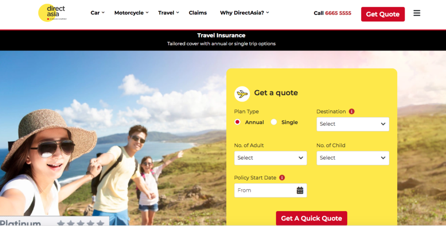The width and height of the screenshot is (446, 226).
Task: Click the Platinum star rating icons
Action: pyautogui.click(x=81, y=223)
